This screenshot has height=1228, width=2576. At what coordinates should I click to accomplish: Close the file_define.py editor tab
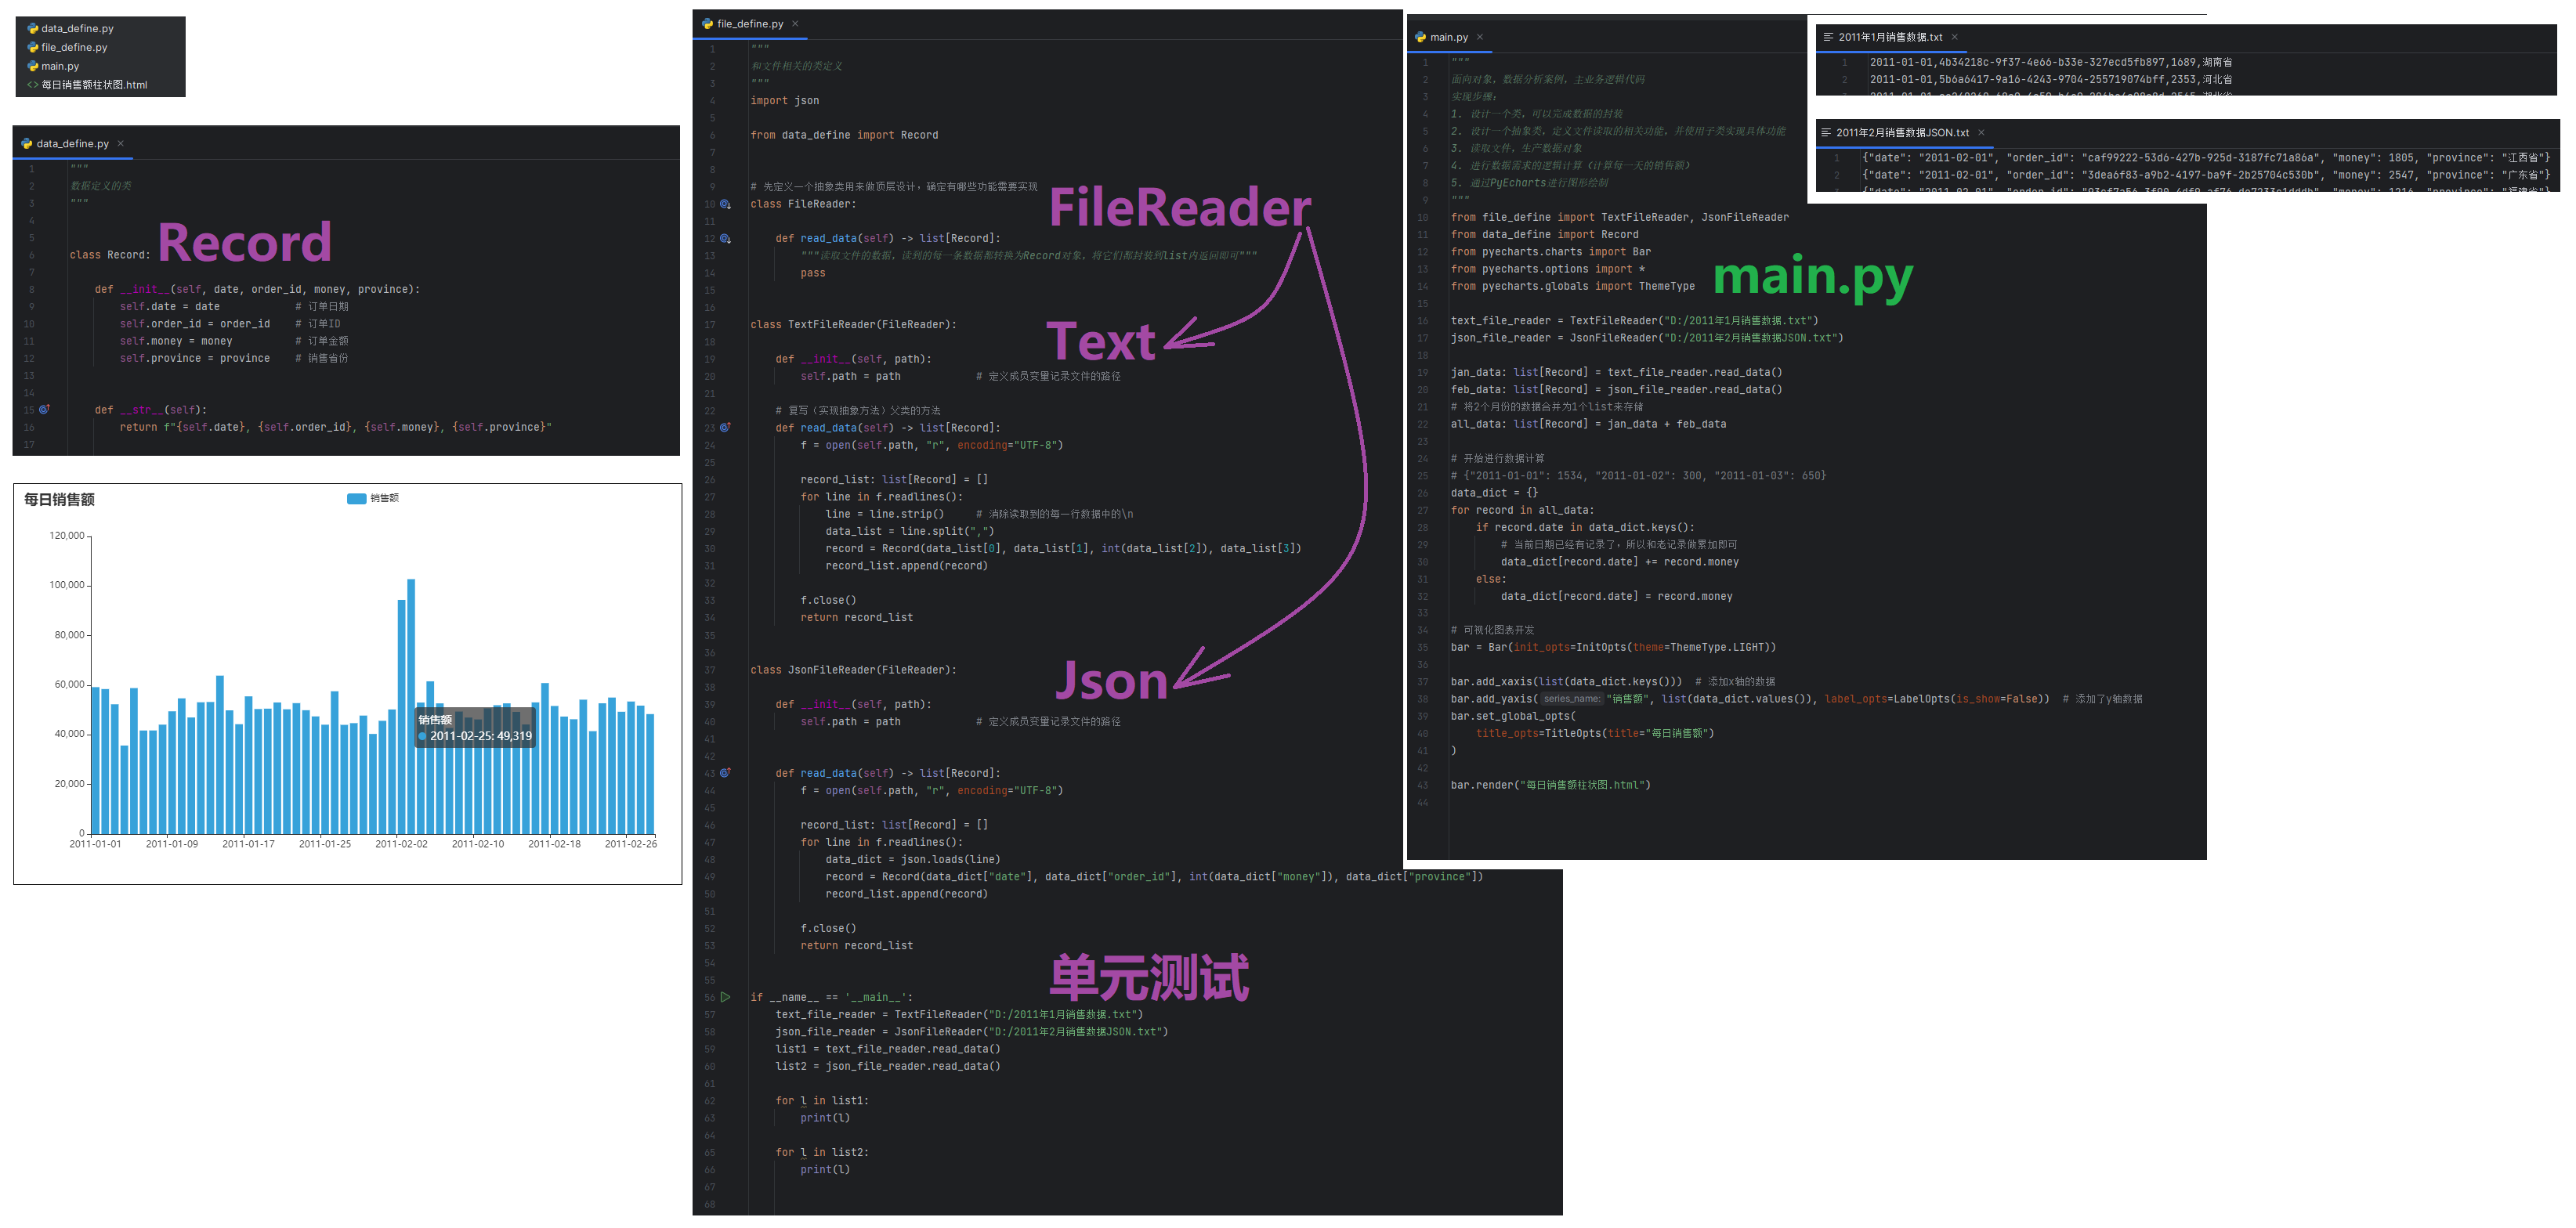click(x=795, y=24)
